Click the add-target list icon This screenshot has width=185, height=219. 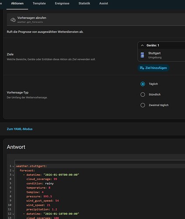142,68
